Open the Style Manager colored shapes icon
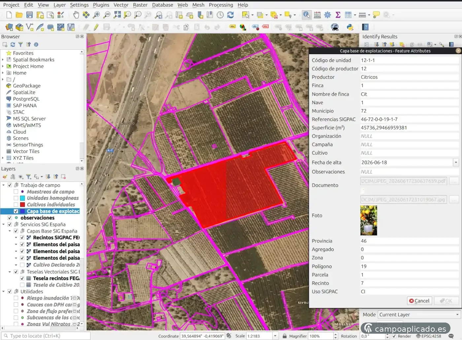462x340 pixels. (61, 15)
